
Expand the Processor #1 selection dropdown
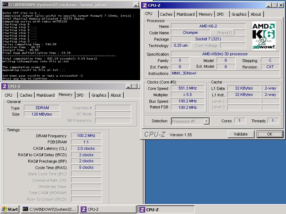click(206, 121)
